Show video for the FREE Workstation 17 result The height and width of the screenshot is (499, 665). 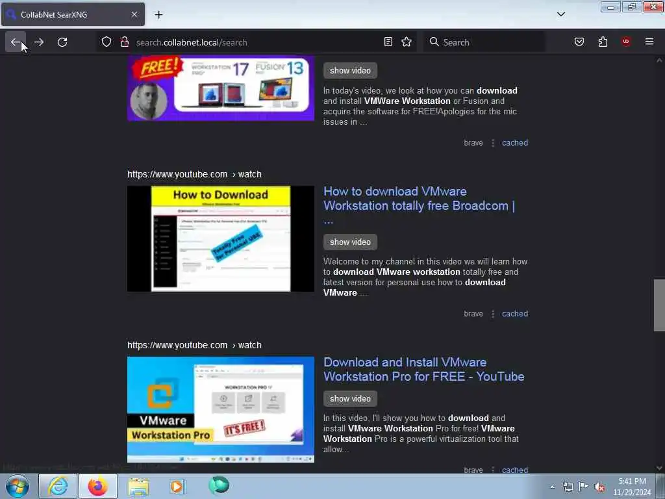350,70
